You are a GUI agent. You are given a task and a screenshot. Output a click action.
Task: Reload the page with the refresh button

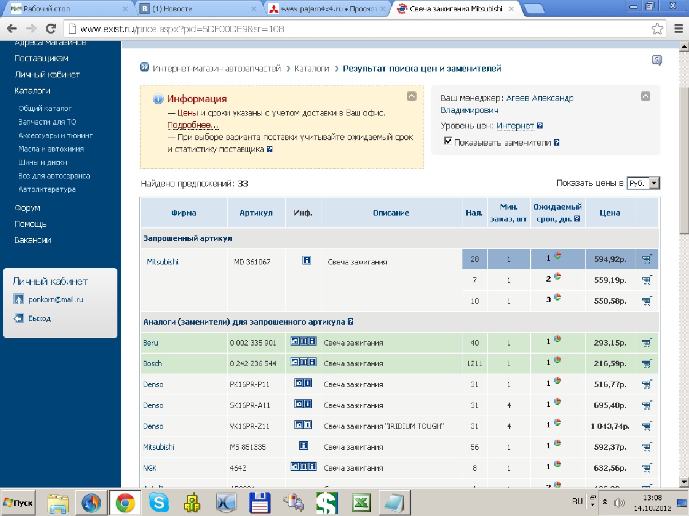point(51,29)
